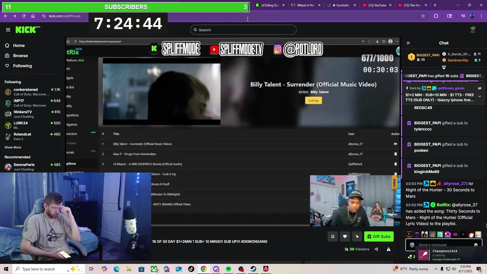Screen dimensions: 487x274
Task: Click the BotRix Settings button in stream
Action: (314, 100)
